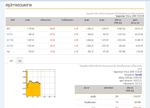Select mai last value 578.27

[x=31, y=52]
